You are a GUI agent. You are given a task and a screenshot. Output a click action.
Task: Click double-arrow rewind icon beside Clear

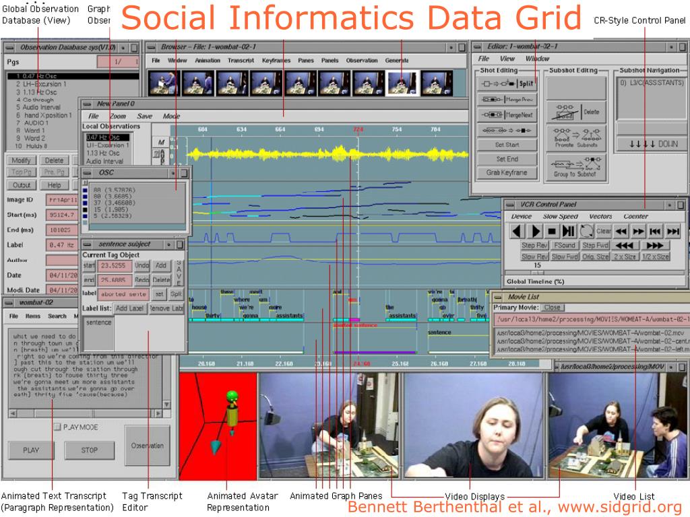(621, 232)
